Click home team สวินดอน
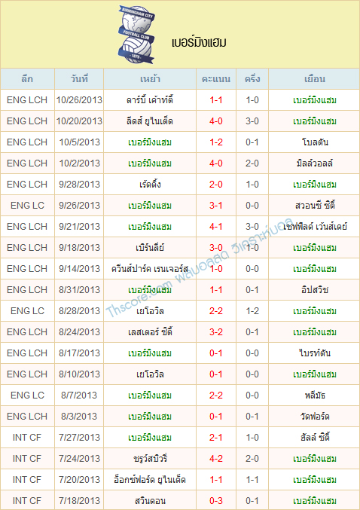This screenshot has height=510, width=360. tap(150, 501)
